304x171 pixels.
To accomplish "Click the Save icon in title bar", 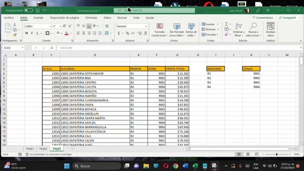I will point(38,10).
